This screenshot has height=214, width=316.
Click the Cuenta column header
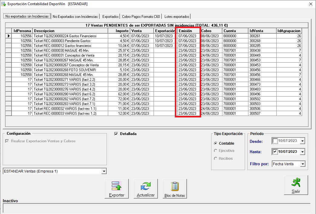(235, 31)
